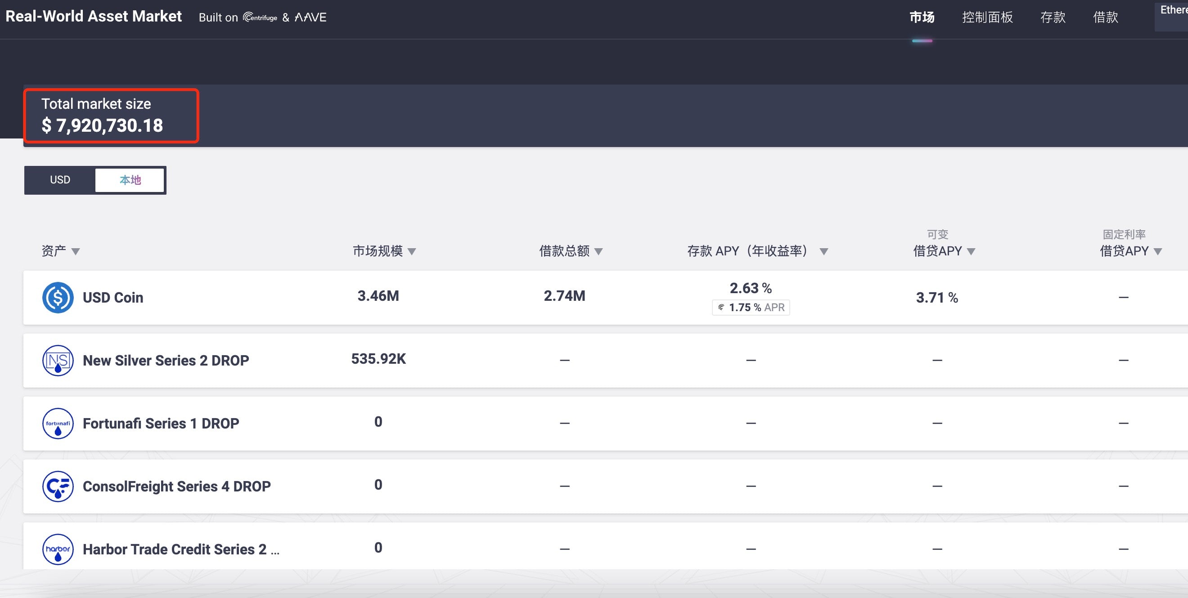Click the Harbor Trade Credit icon

[x=58, y=549]
